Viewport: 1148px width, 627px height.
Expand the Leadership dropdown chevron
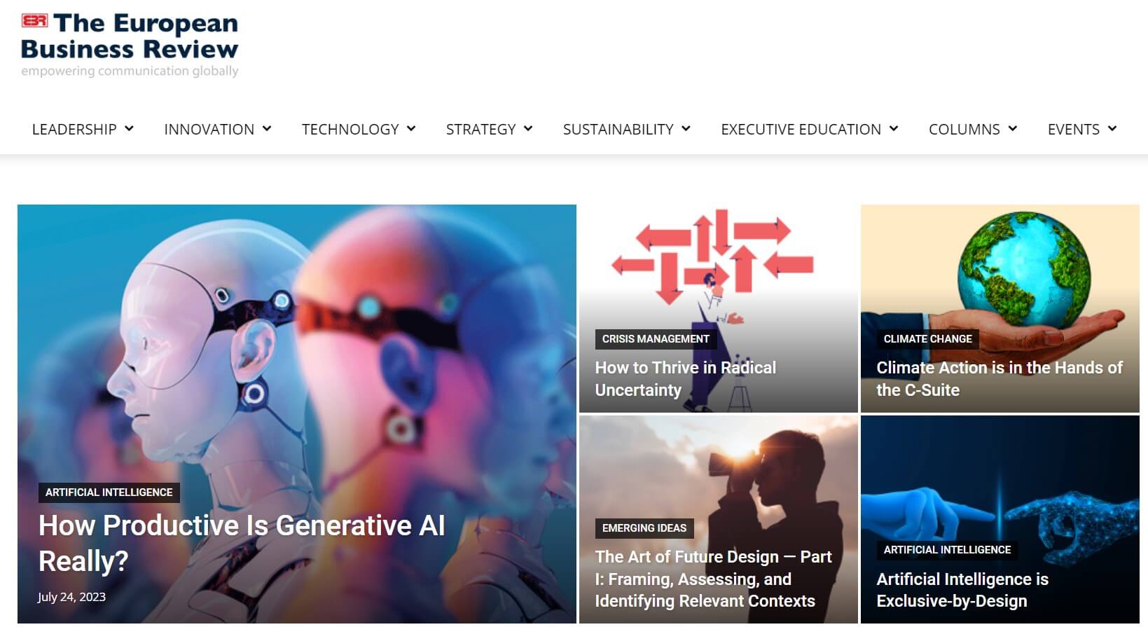click(129, 129)
